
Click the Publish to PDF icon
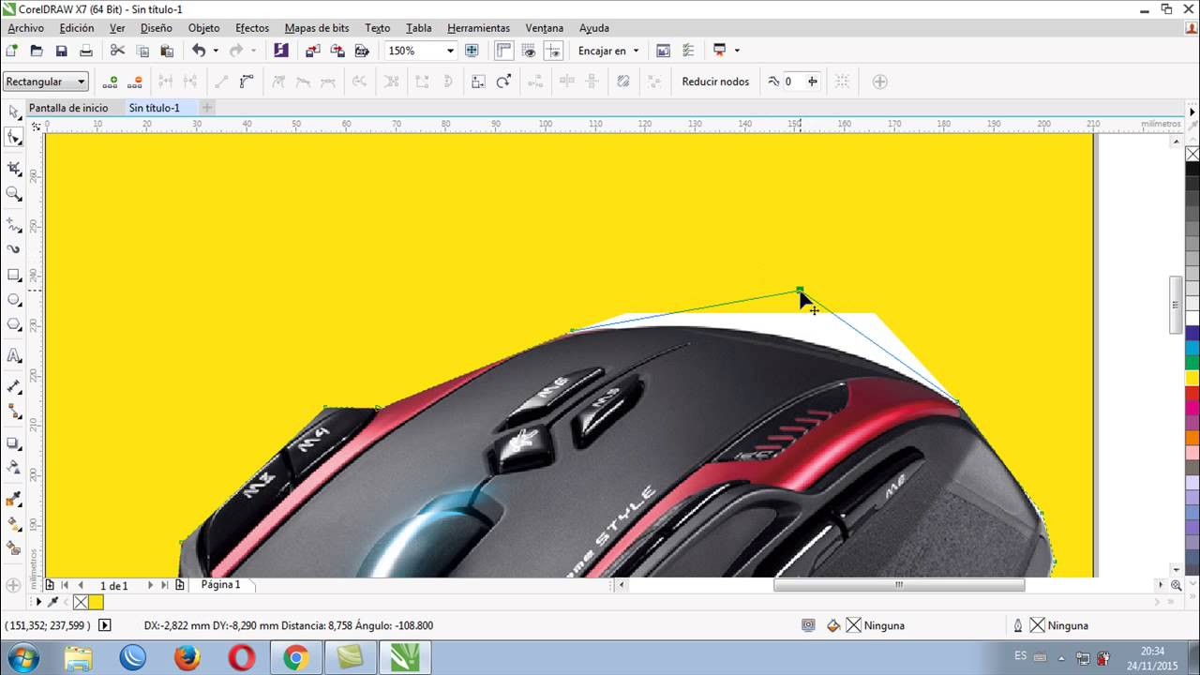coord(362,51)
